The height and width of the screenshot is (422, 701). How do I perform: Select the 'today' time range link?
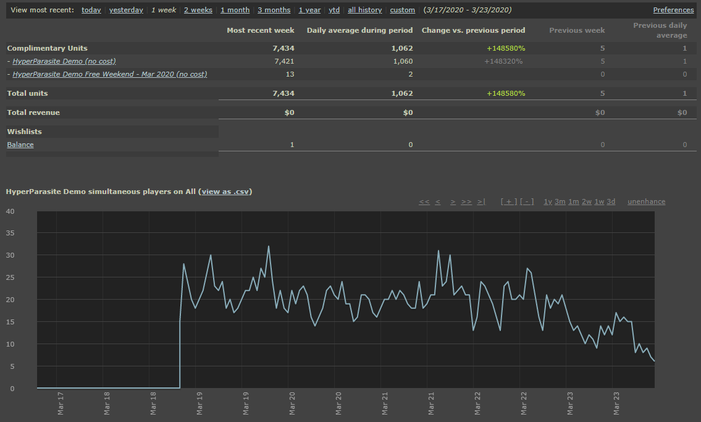point(91,10)
